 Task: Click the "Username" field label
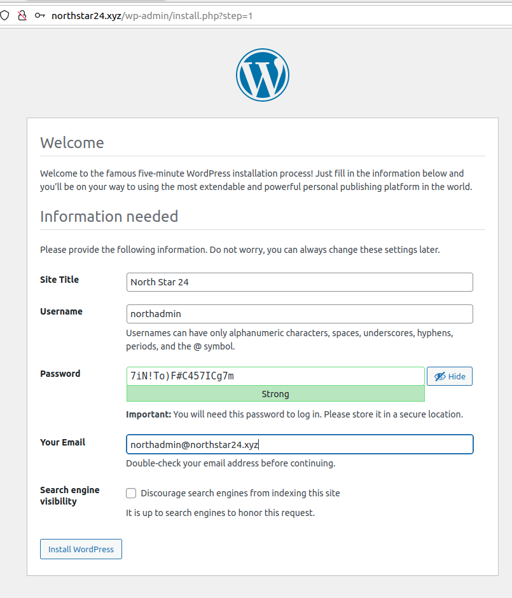61,311
